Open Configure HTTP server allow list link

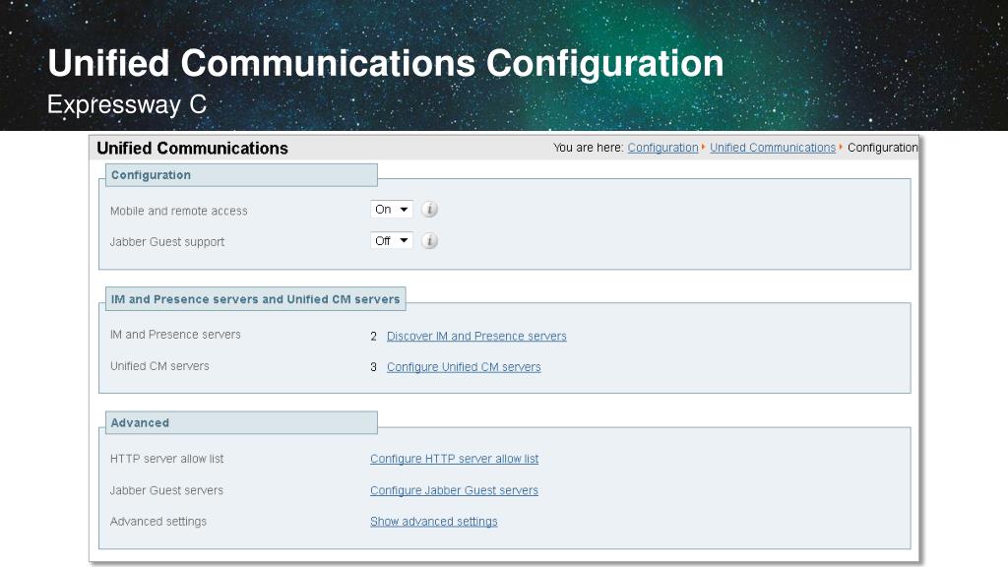(x=455, y=459)
